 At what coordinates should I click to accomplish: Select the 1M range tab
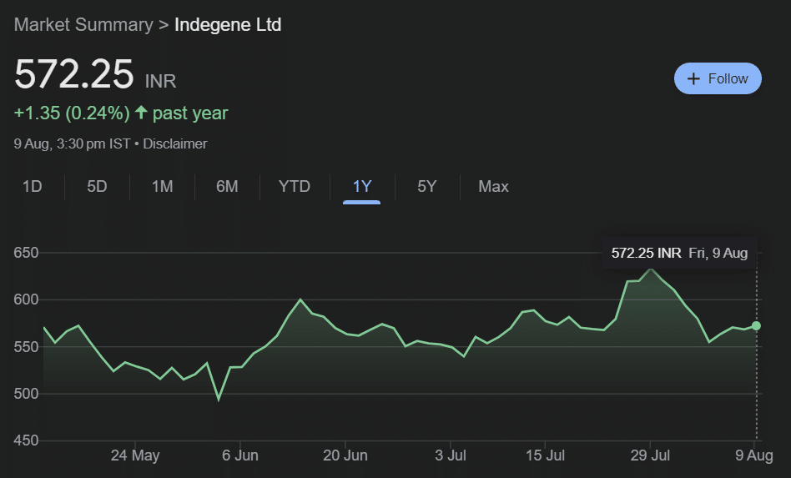[163, 187]
